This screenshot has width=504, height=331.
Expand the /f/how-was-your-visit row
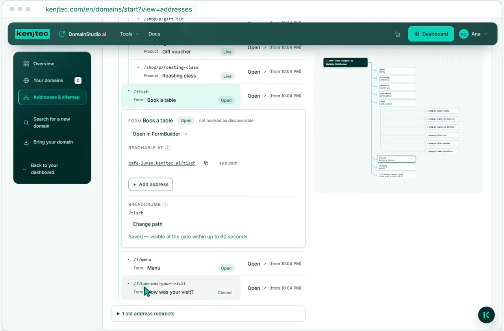129,284
